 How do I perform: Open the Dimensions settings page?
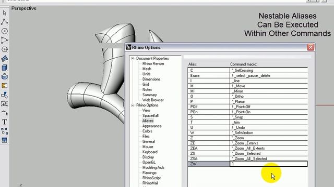[151, 79]
